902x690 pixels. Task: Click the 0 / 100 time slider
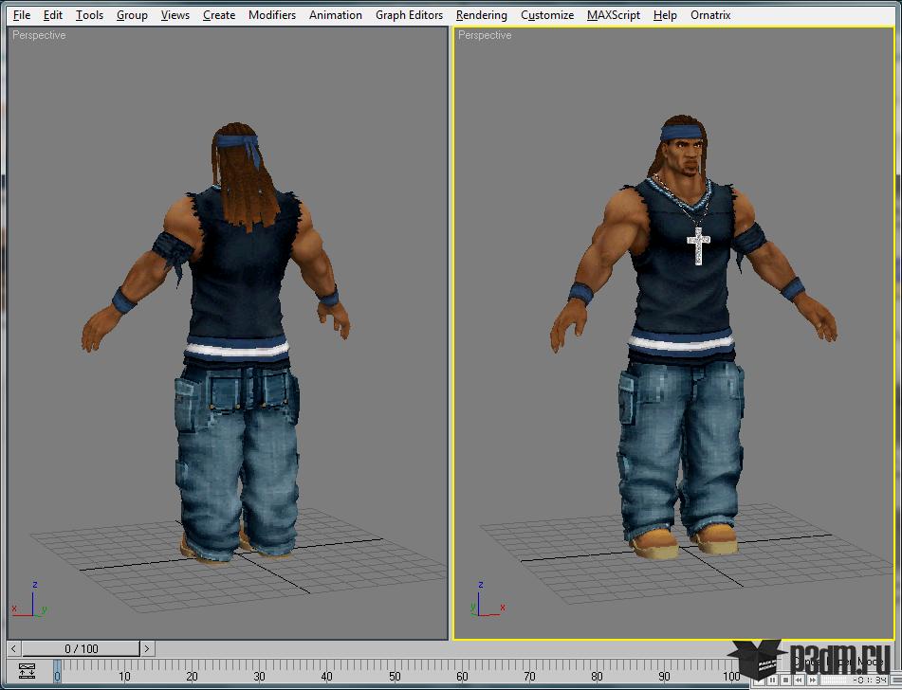point(82,648)
